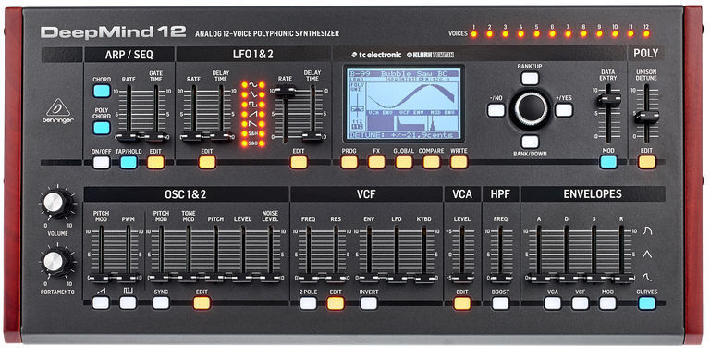Image resolution: width=710 pixels, height=348 pixels.
Task: Toggle the 2 POLE filter button
Action: [x=308, y=304]
